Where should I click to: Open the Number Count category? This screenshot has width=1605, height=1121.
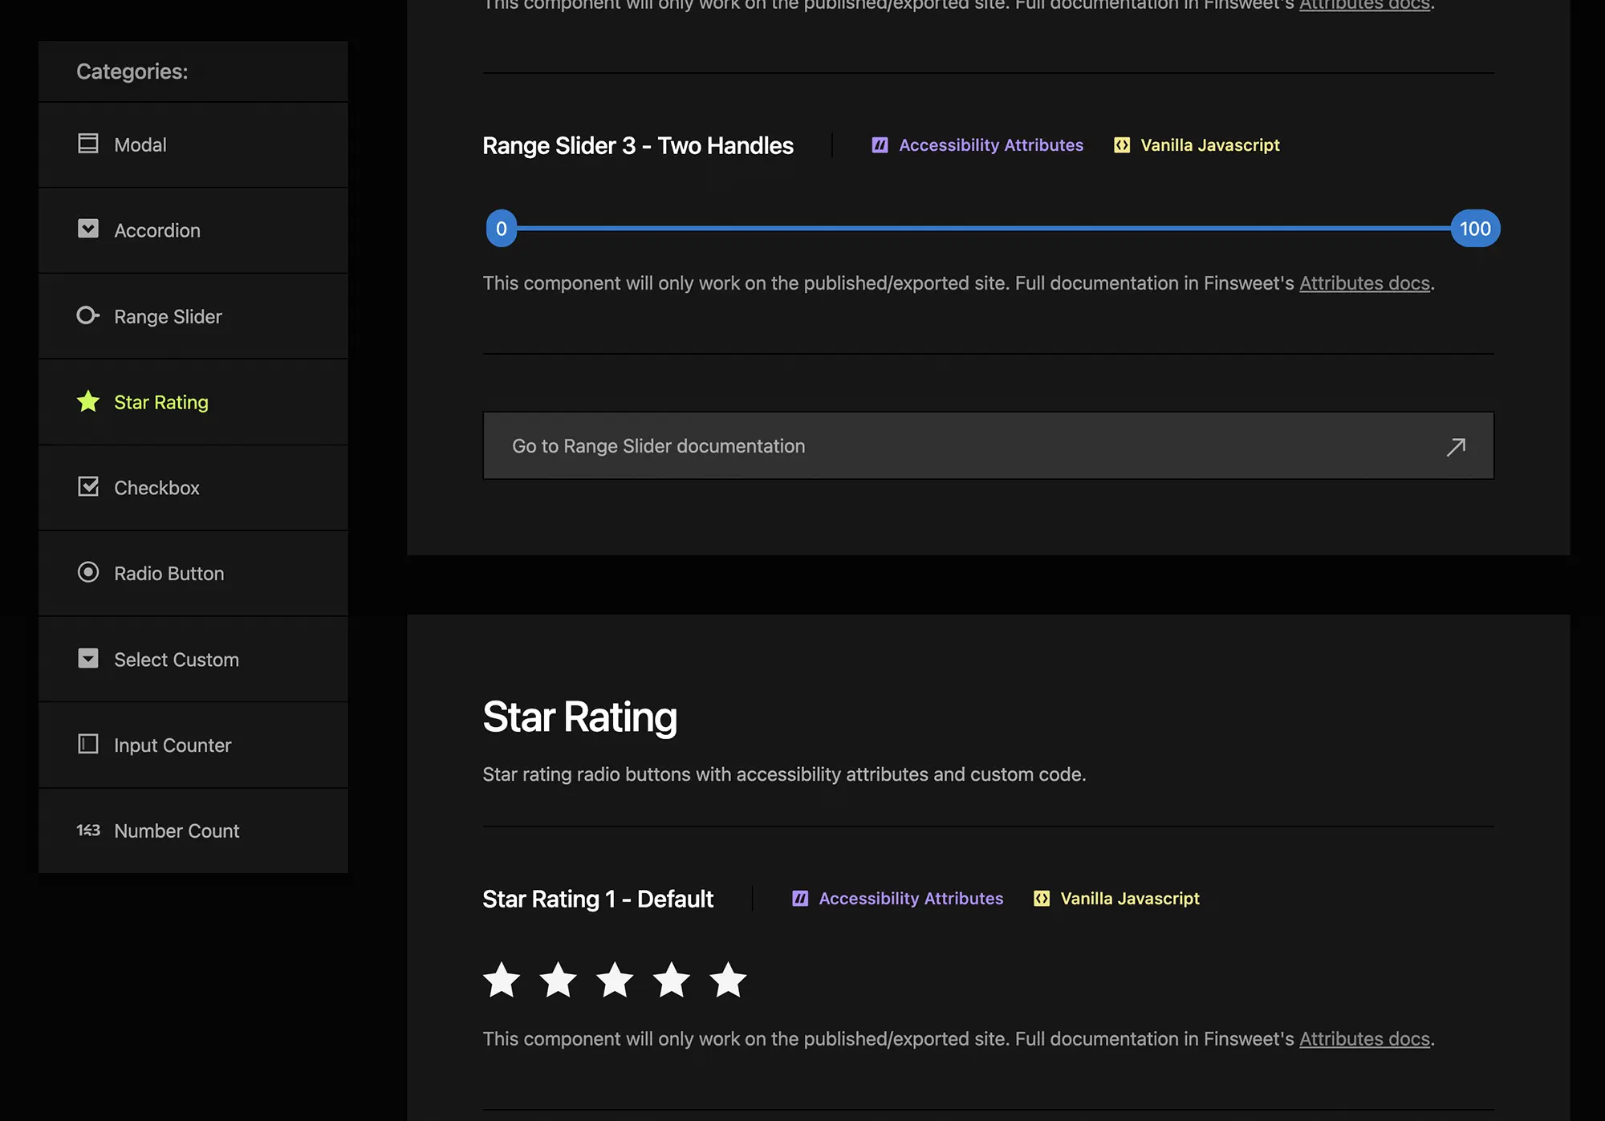pyautogui.click(x=177, y=831)
